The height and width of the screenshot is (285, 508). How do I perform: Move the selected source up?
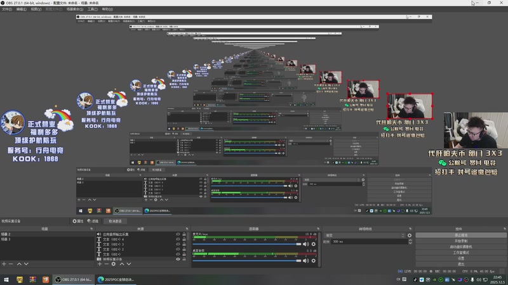122,264
